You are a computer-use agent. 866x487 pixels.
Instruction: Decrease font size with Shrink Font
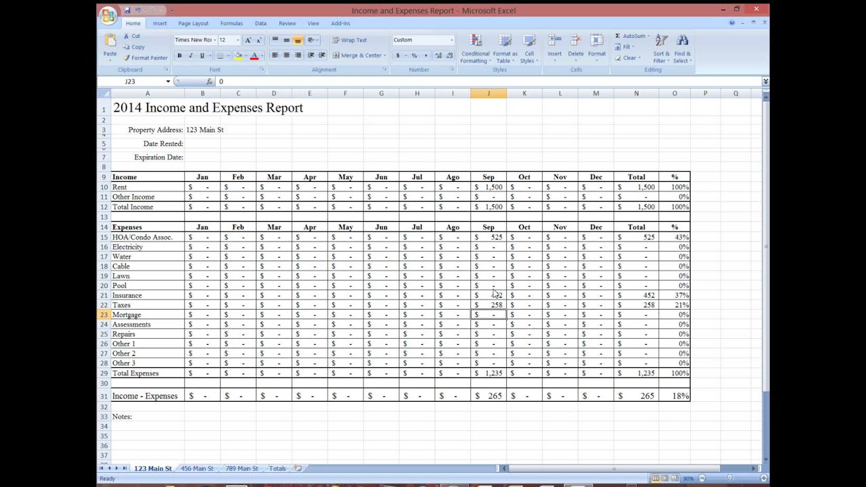coord(258,40)
